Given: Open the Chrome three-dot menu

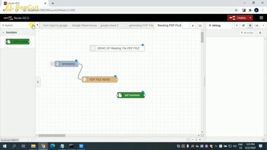Looking at the screenshot, I should (x=263, y=10).
